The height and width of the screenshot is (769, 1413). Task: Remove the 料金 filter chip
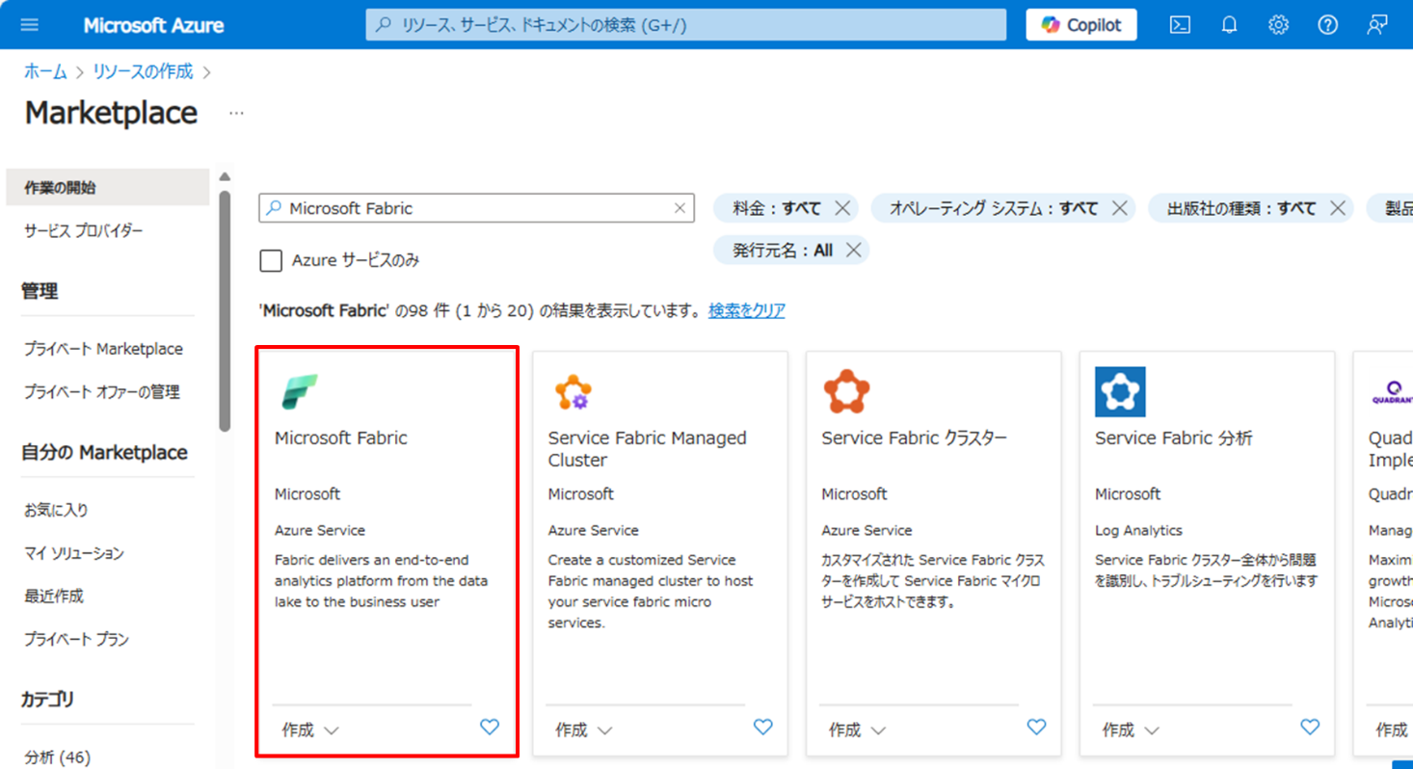point(842,207)
